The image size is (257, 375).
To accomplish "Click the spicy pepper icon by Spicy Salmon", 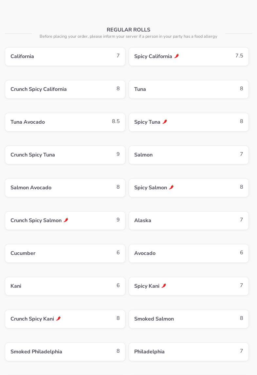I will point(171,187).
